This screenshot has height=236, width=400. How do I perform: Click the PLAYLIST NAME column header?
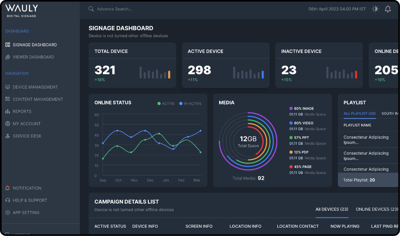click(x=357, y=125)
